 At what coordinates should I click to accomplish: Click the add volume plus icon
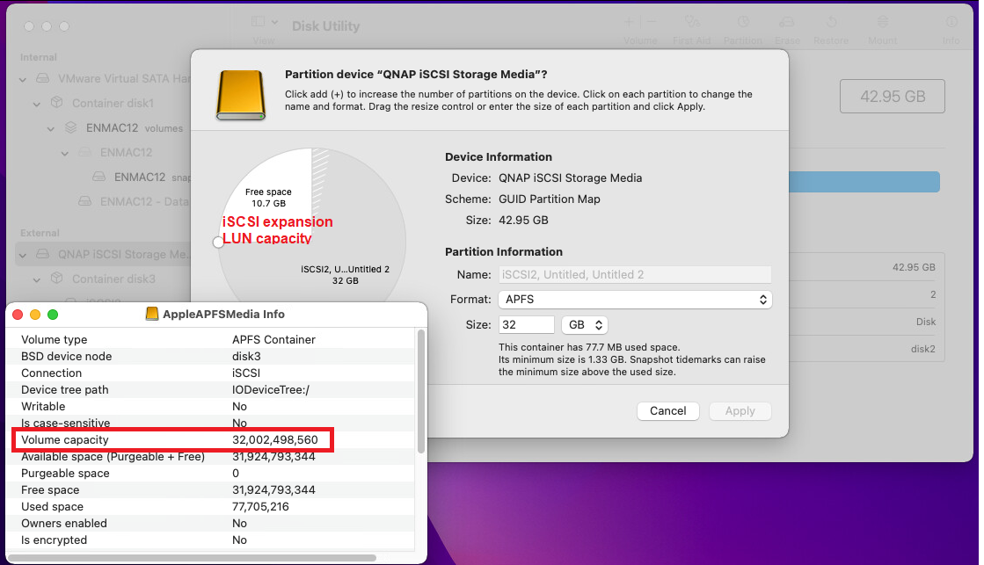click(629, 23)
